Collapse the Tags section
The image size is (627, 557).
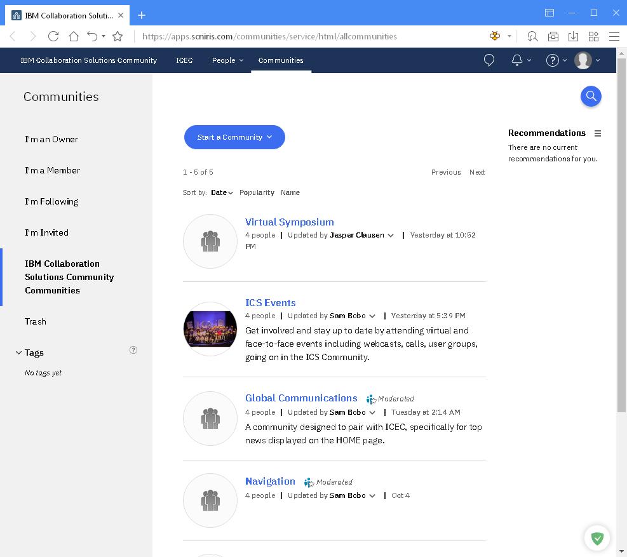pos(18,352)
